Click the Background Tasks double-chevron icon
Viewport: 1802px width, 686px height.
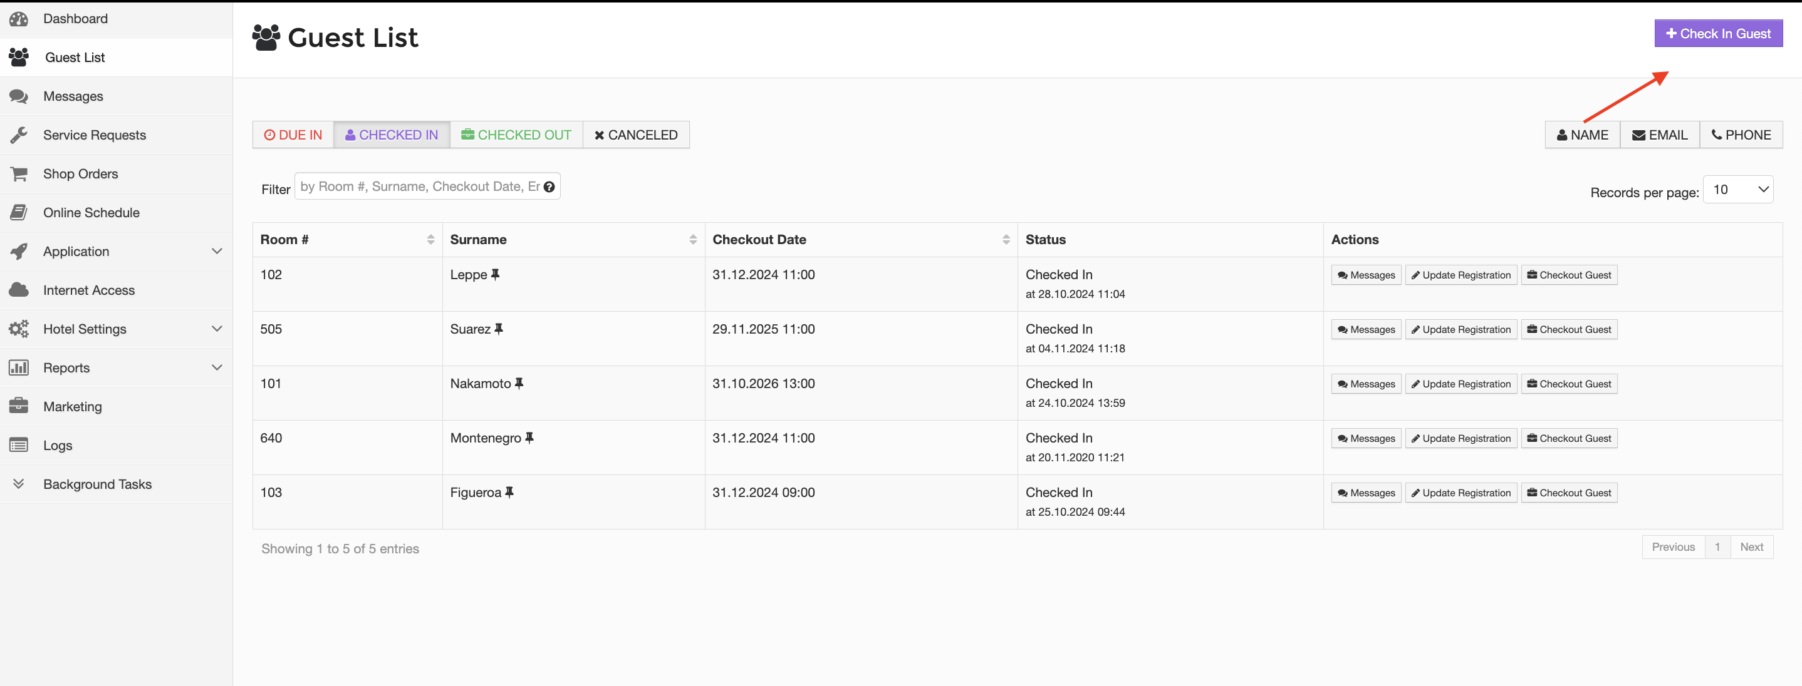click(19, 484)
